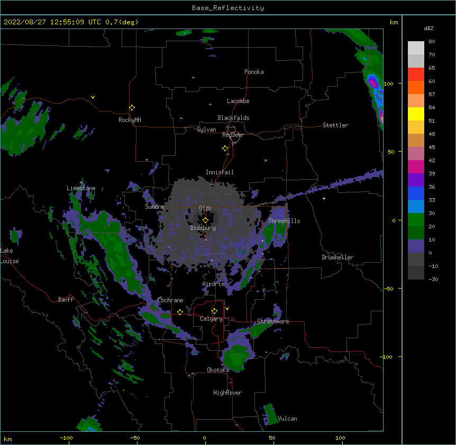Click the Cochrane town label
Screen dimensions: 456x445
(170, 300)
